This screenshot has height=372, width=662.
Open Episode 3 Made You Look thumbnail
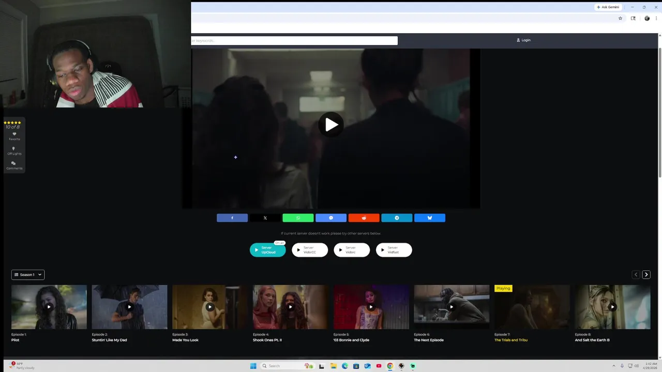tap(210, 307)
